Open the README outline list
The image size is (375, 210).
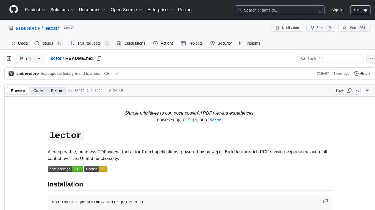point(366,90)
